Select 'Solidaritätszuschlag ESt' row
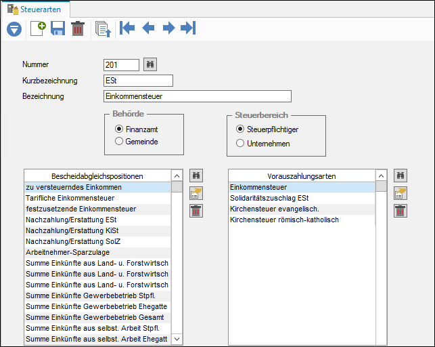This screenshot has height=347, width=435. 302,198
